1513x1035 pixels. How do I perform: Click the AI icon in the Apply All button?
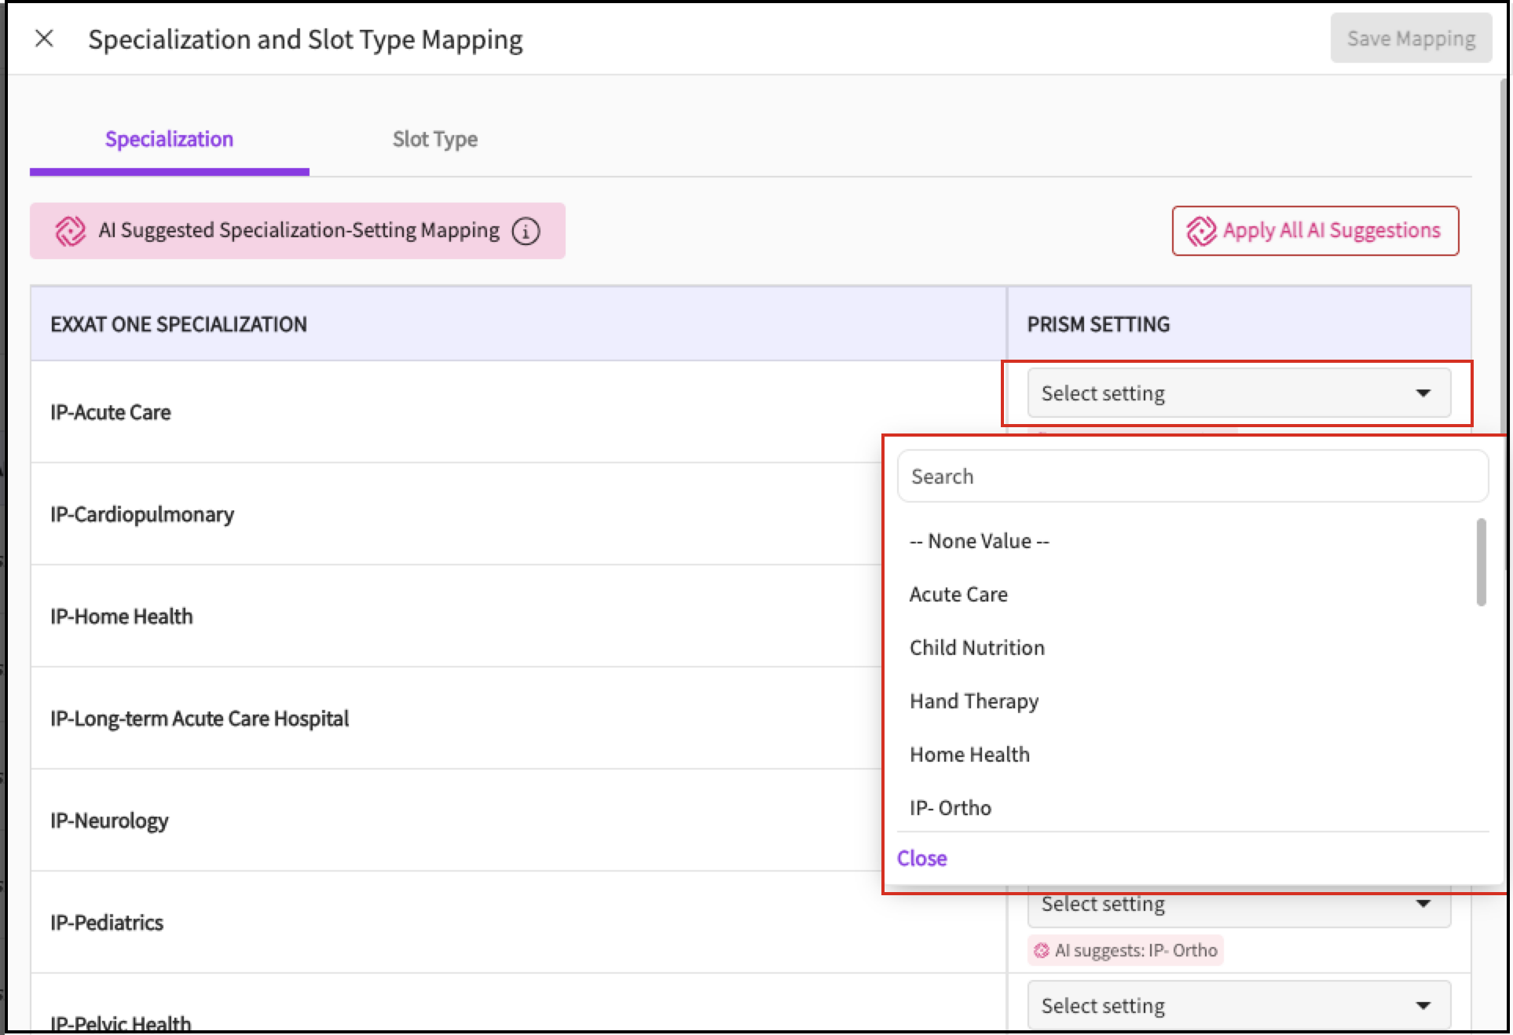[x=1201, y=231]
